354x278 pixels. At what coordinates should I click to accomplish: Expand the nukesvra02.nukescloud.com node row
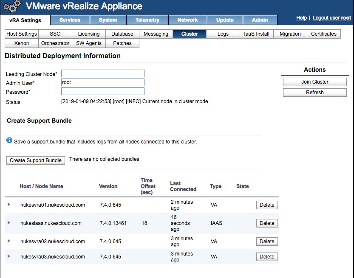pos(9,241)
